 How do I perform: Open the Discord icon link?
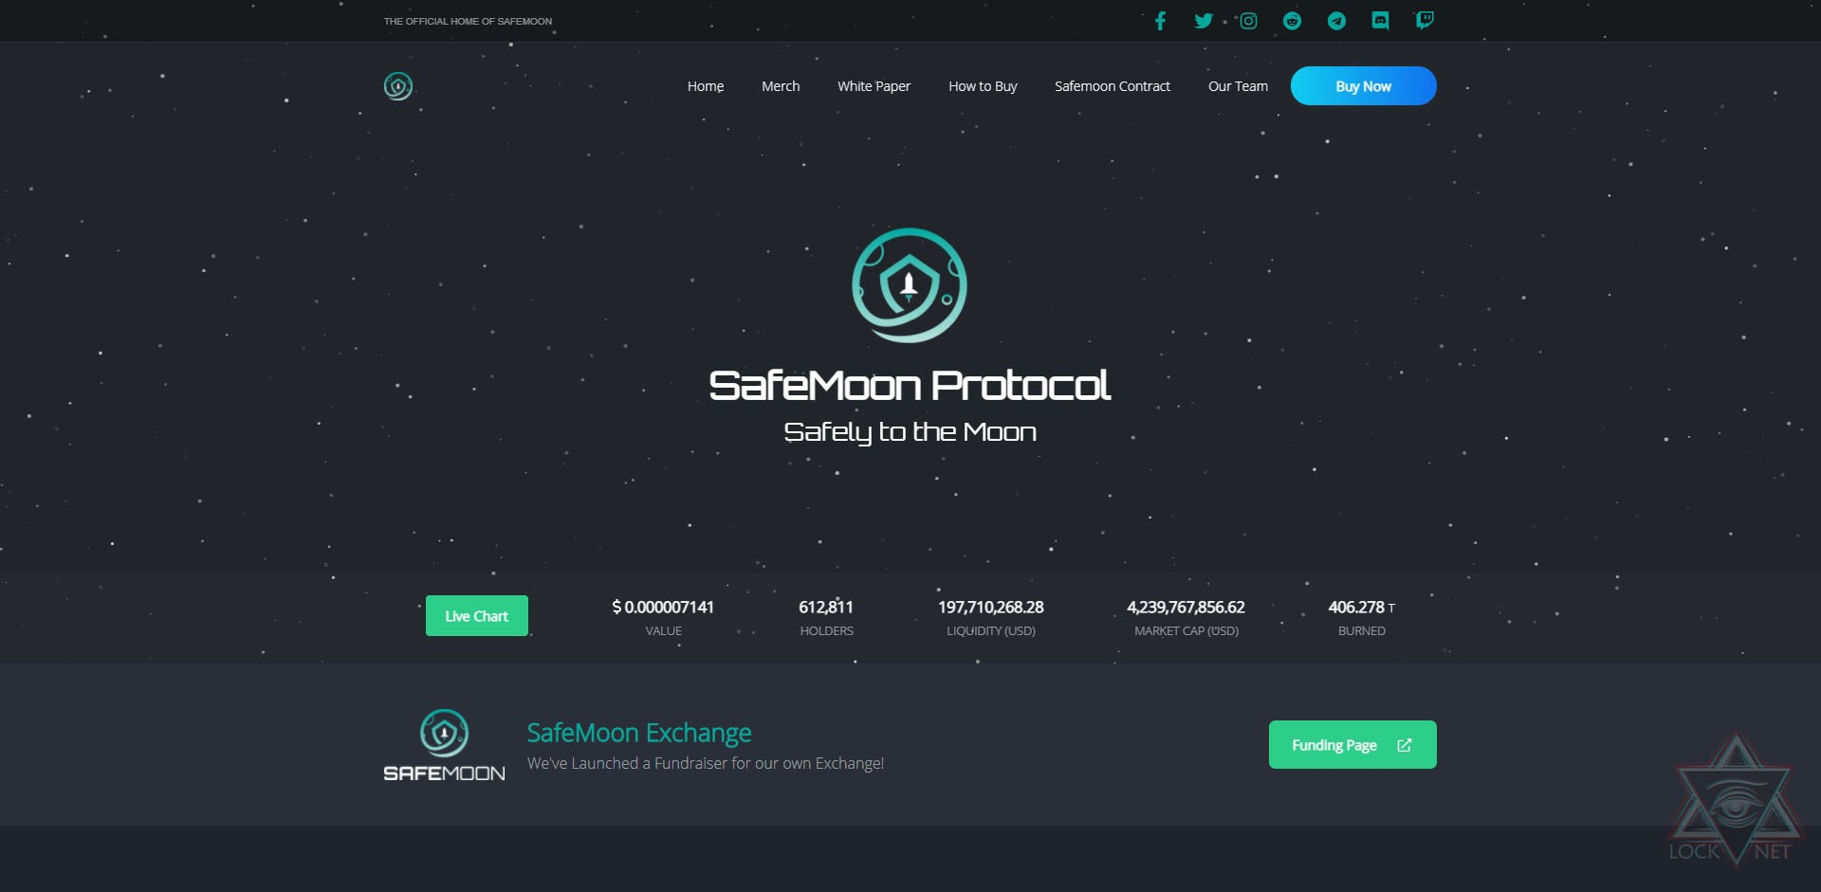coord(1380,21)
